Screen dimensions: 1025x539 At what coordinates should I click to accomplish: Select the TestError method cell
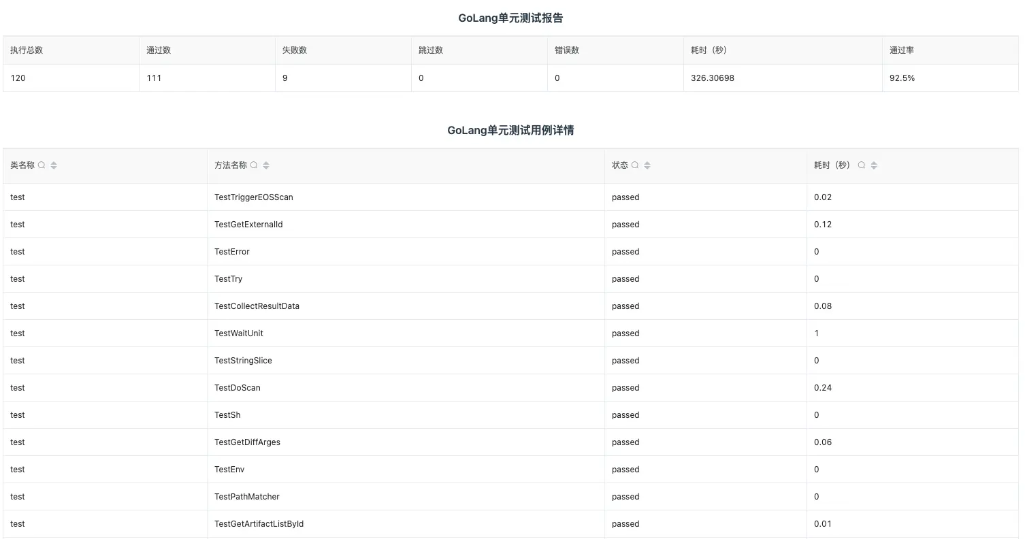[x=406, y=252]
